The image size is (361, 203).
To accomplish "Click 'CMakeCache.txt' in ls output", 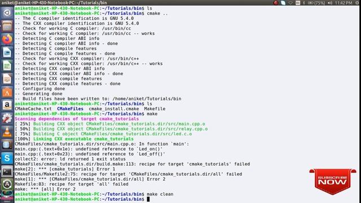I will (x=33, y=109).
